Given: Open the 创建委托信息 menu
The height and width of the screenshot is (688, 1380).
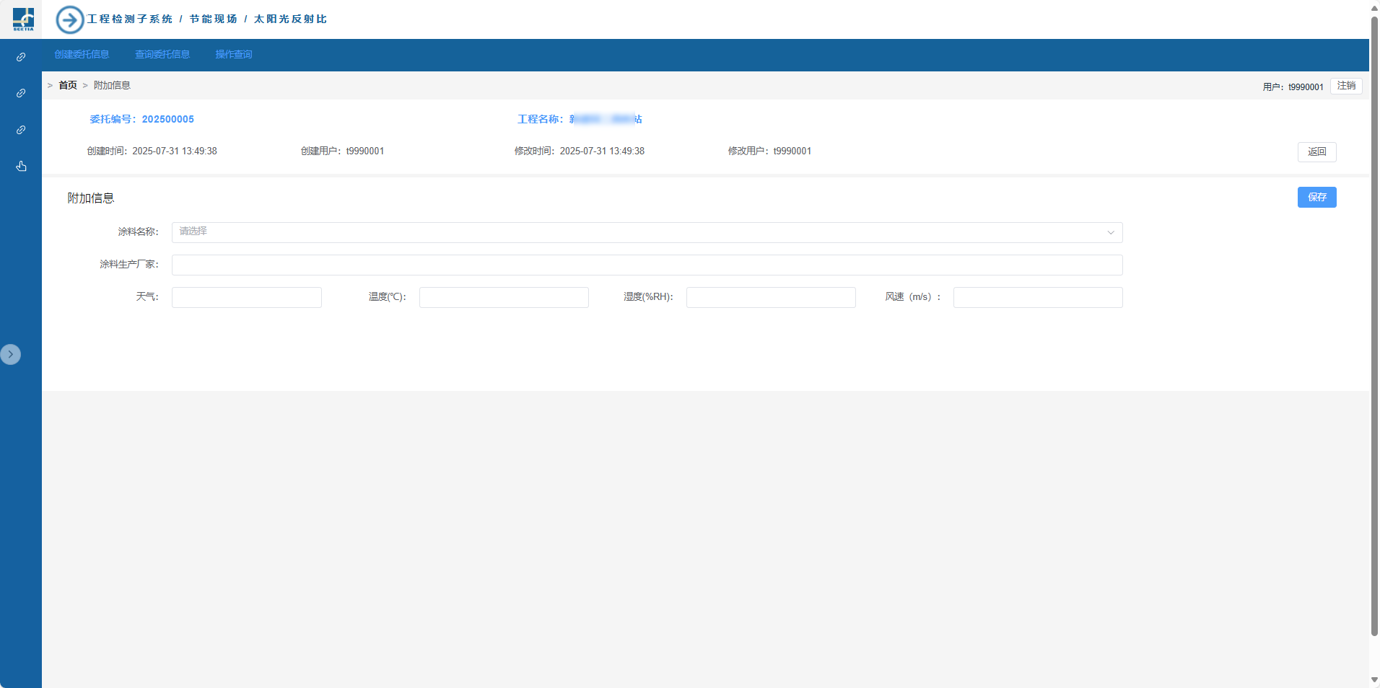Looking at the screenshot, I should click(82, 55).
